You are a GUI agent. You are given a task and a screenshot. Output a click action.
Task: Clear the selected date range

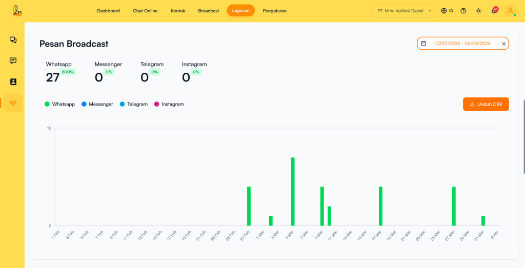(503, 44)
